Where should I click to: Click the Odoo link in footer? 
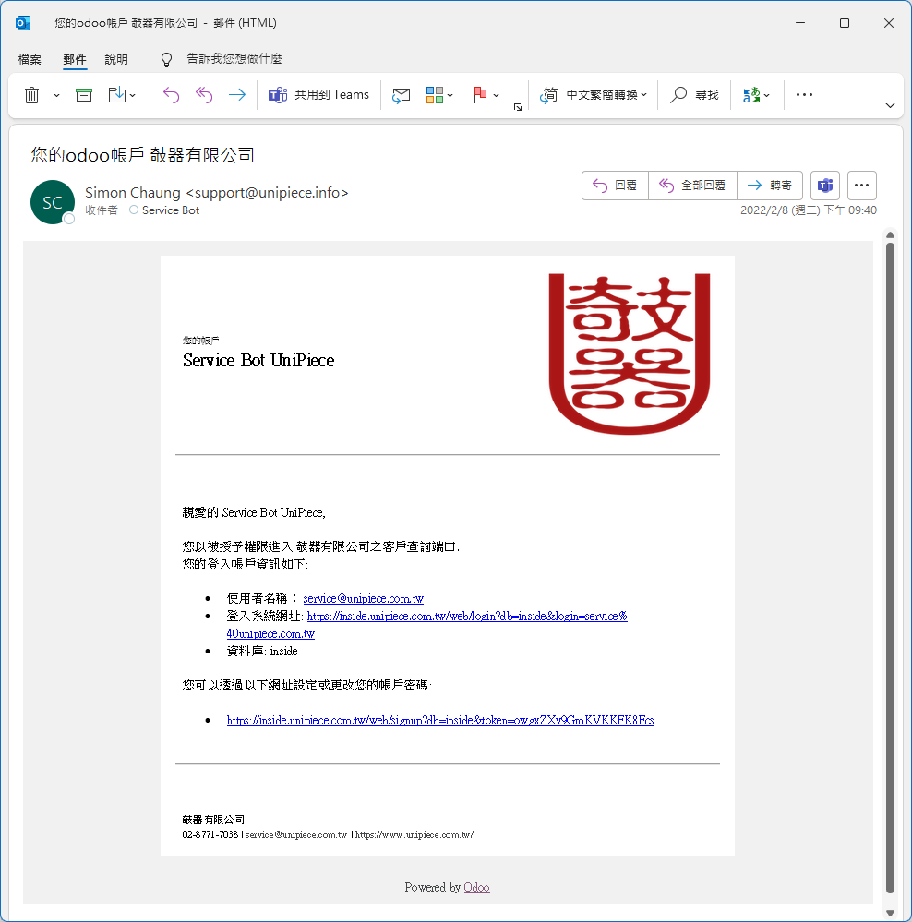[476, 887]
